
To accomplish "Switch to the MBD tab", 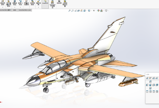I will pos(15,10).
